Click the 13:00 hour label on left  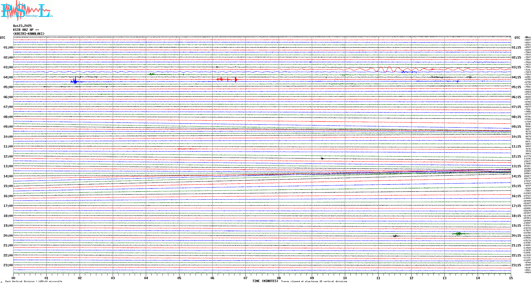coord(8,166)
